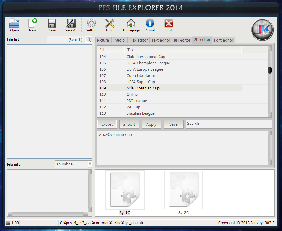
Task: Select row PDII League
Action: coord(170,101)
